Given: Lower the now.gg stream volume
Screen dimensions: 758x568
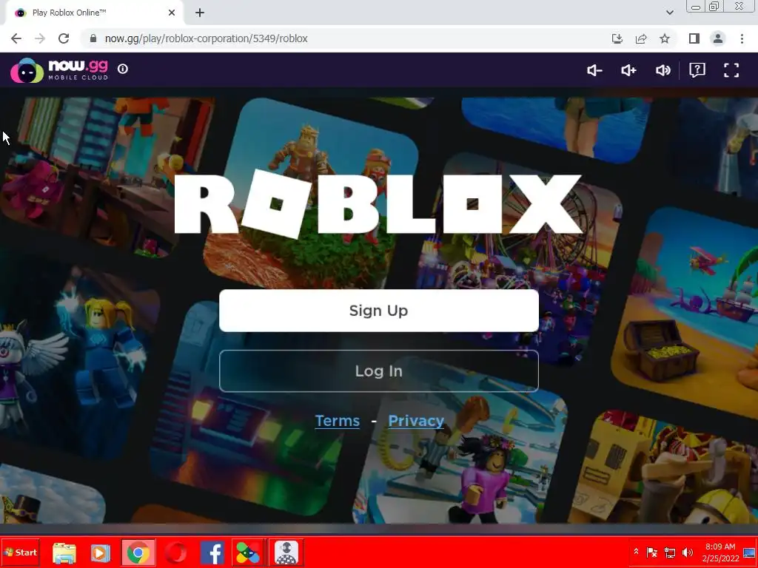Looking at the screenshot, I should [x=594, y=70].
